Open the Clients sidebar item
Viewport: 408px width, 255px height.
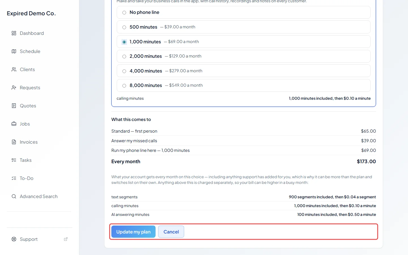tap(39, 69)
